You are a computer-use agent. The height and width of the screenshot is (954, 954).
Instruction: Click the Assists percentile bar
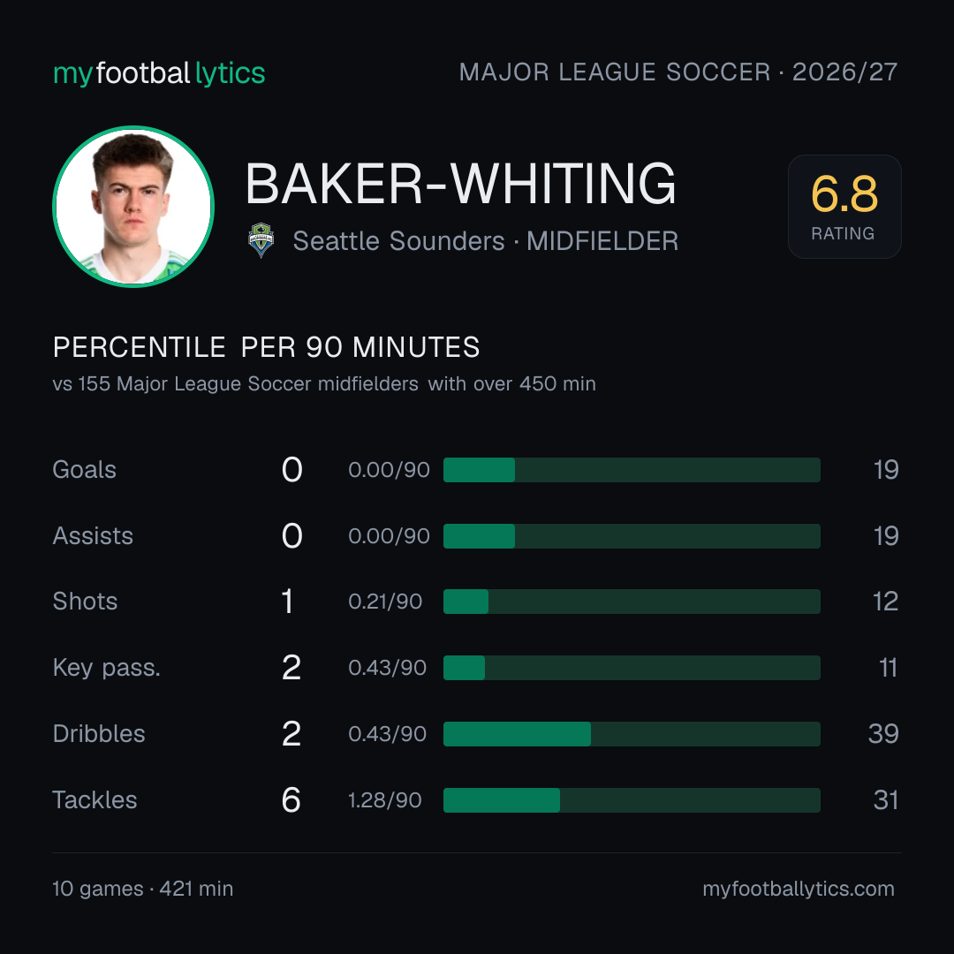(632, 536)
